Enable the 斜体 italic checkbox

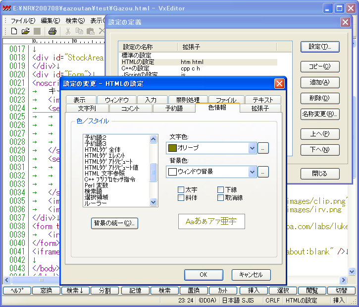pos(181,197)
